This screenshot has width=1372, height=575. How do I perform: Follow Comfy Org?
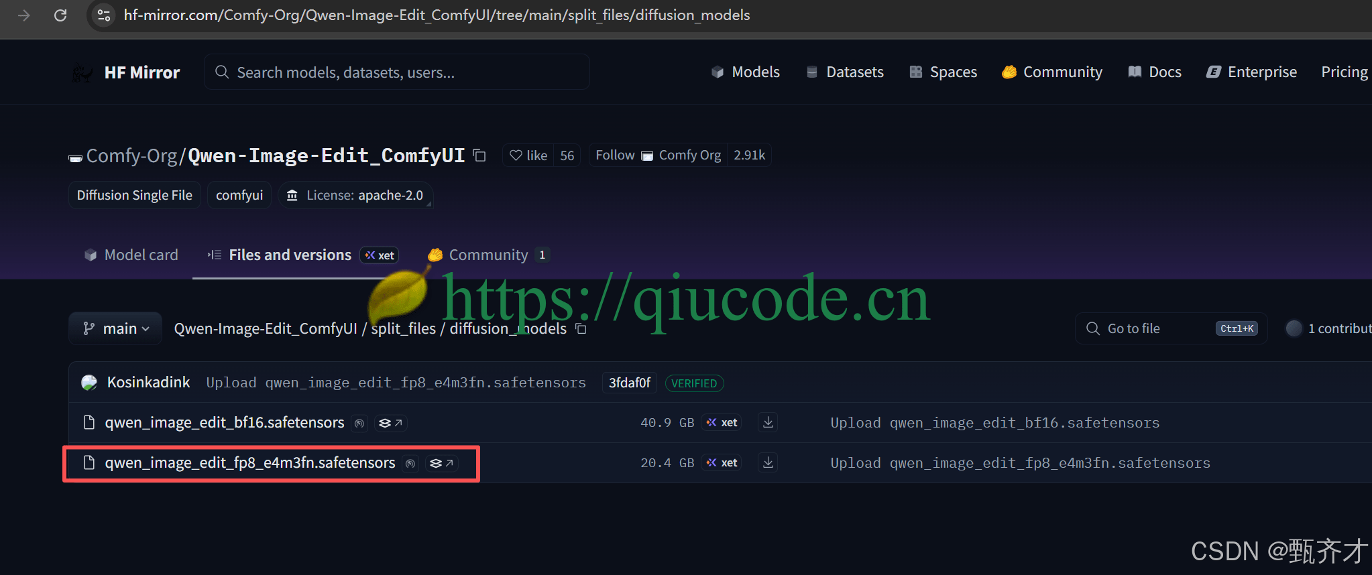coord(658,155)
